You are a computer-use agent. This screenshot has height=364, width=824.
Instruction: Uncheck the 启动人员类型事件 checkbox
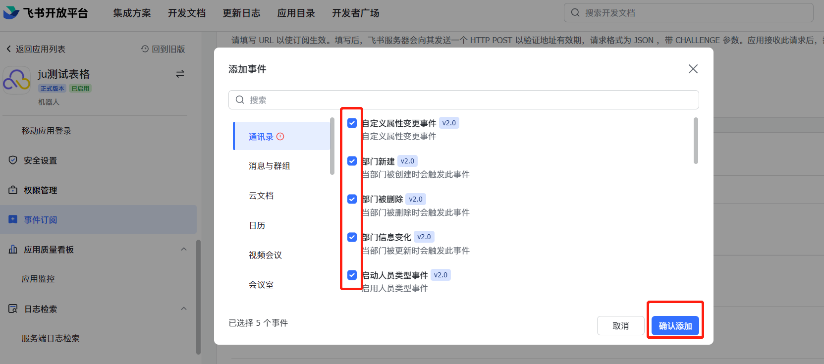[x=352, y=275]
